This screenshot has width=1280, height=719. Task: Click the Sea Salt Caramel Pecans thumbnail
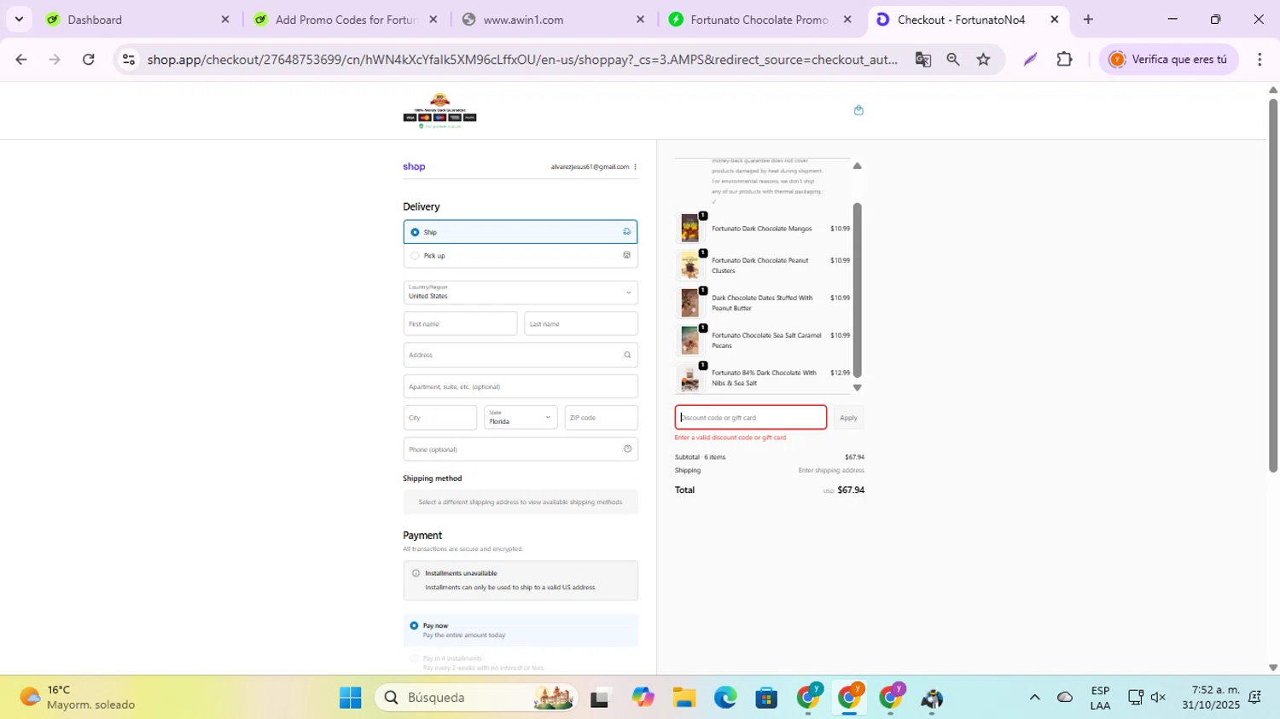pos(689,341)
